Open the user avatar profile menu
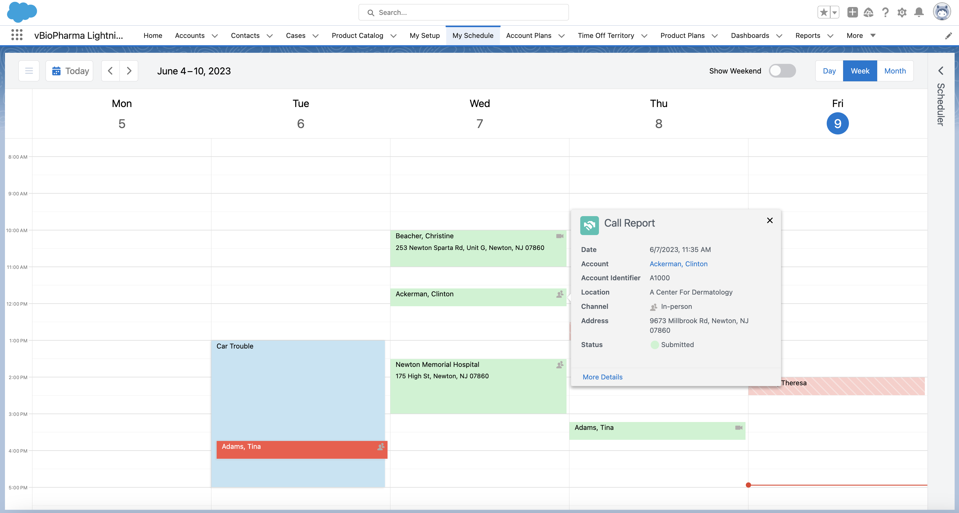The image size is (959, 513). [x=941, y=12]
